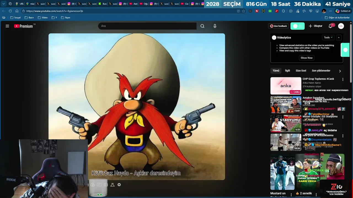This screenshot has height=198, width=353.
Task: Click the YouTube search field
Action: point(147,26)
